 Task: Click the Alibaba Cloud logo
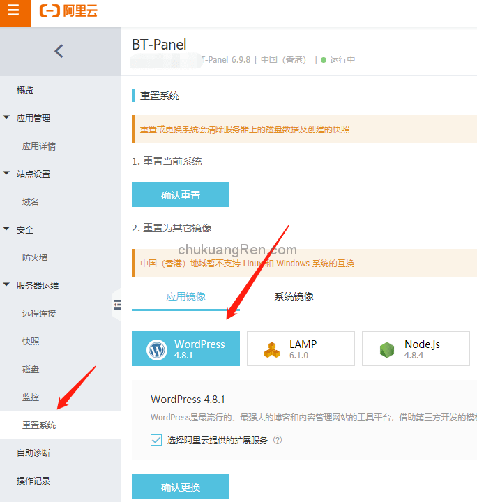(x=68, y=10)
